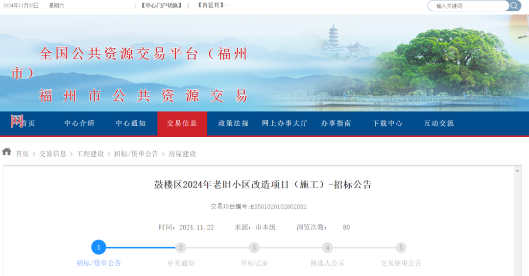
Task: Click the view count 80
Action: (346, 228)
